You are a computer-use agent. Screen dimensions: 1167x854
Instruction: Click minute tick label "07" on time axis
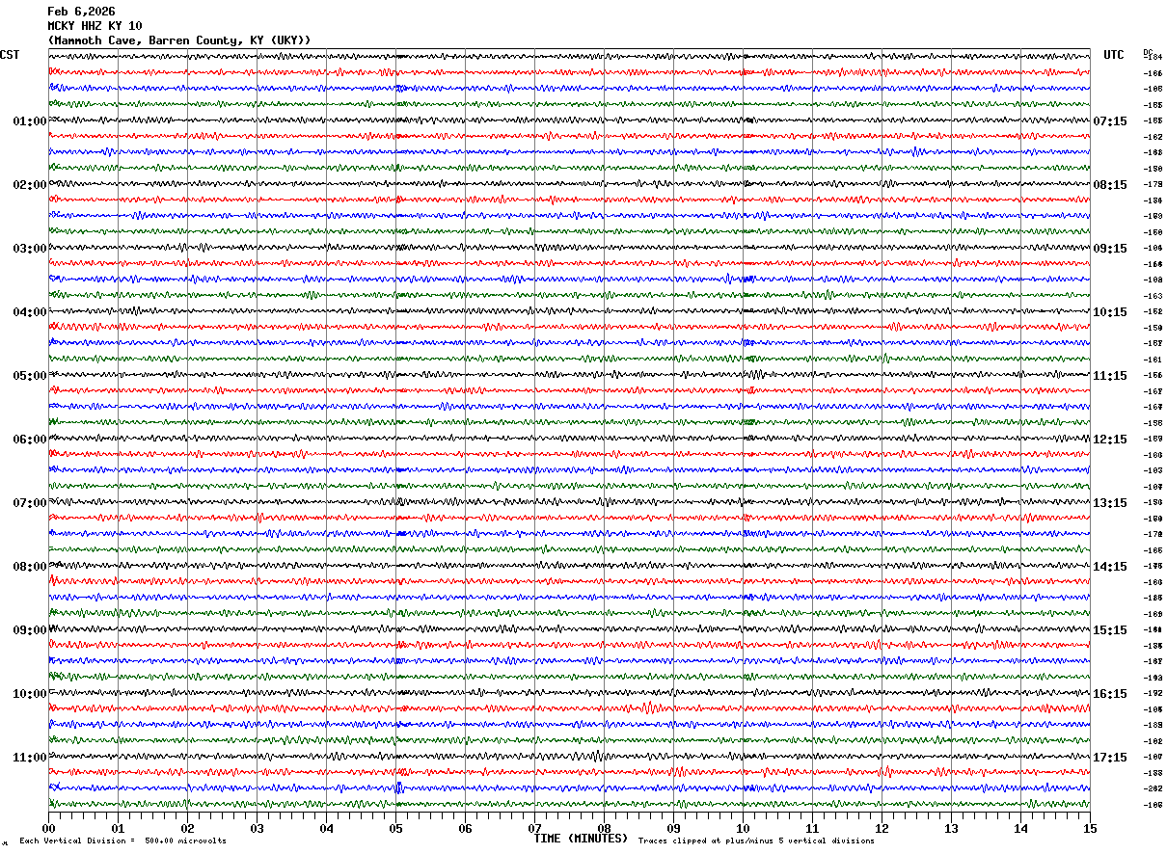[535, 828]
